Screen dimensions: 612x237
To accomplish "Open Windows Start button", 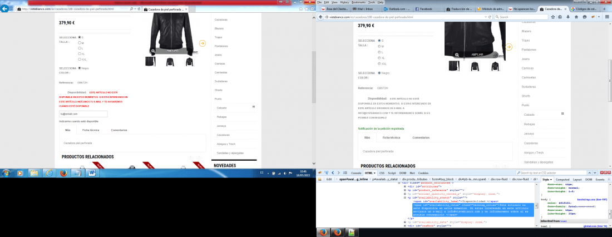I will tap(7, 172).
